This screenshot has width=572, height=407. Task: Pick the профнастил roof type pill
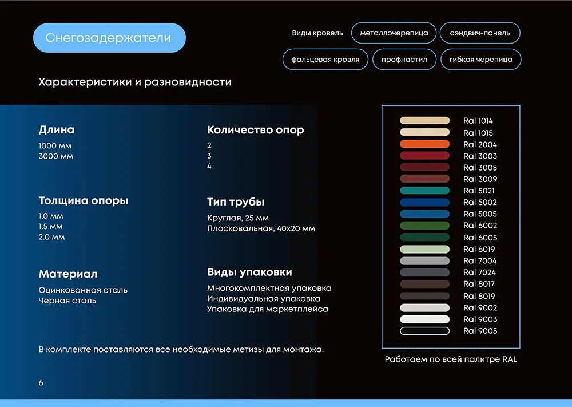(404, 60)
